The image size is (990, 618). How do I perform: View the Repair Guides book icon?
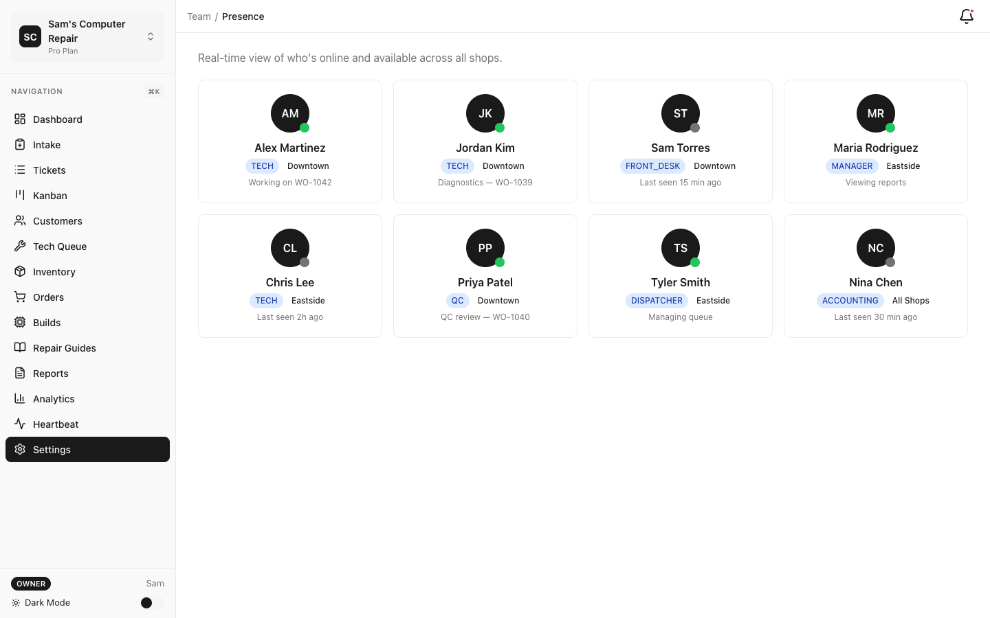click(19, 347)
